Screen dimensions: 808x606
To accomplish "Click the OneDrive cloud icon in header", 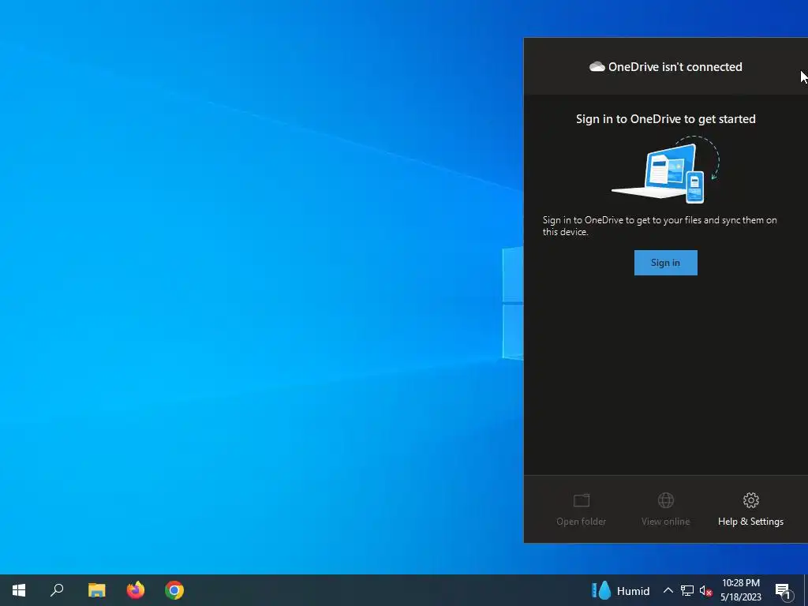I will click(597, 67).
